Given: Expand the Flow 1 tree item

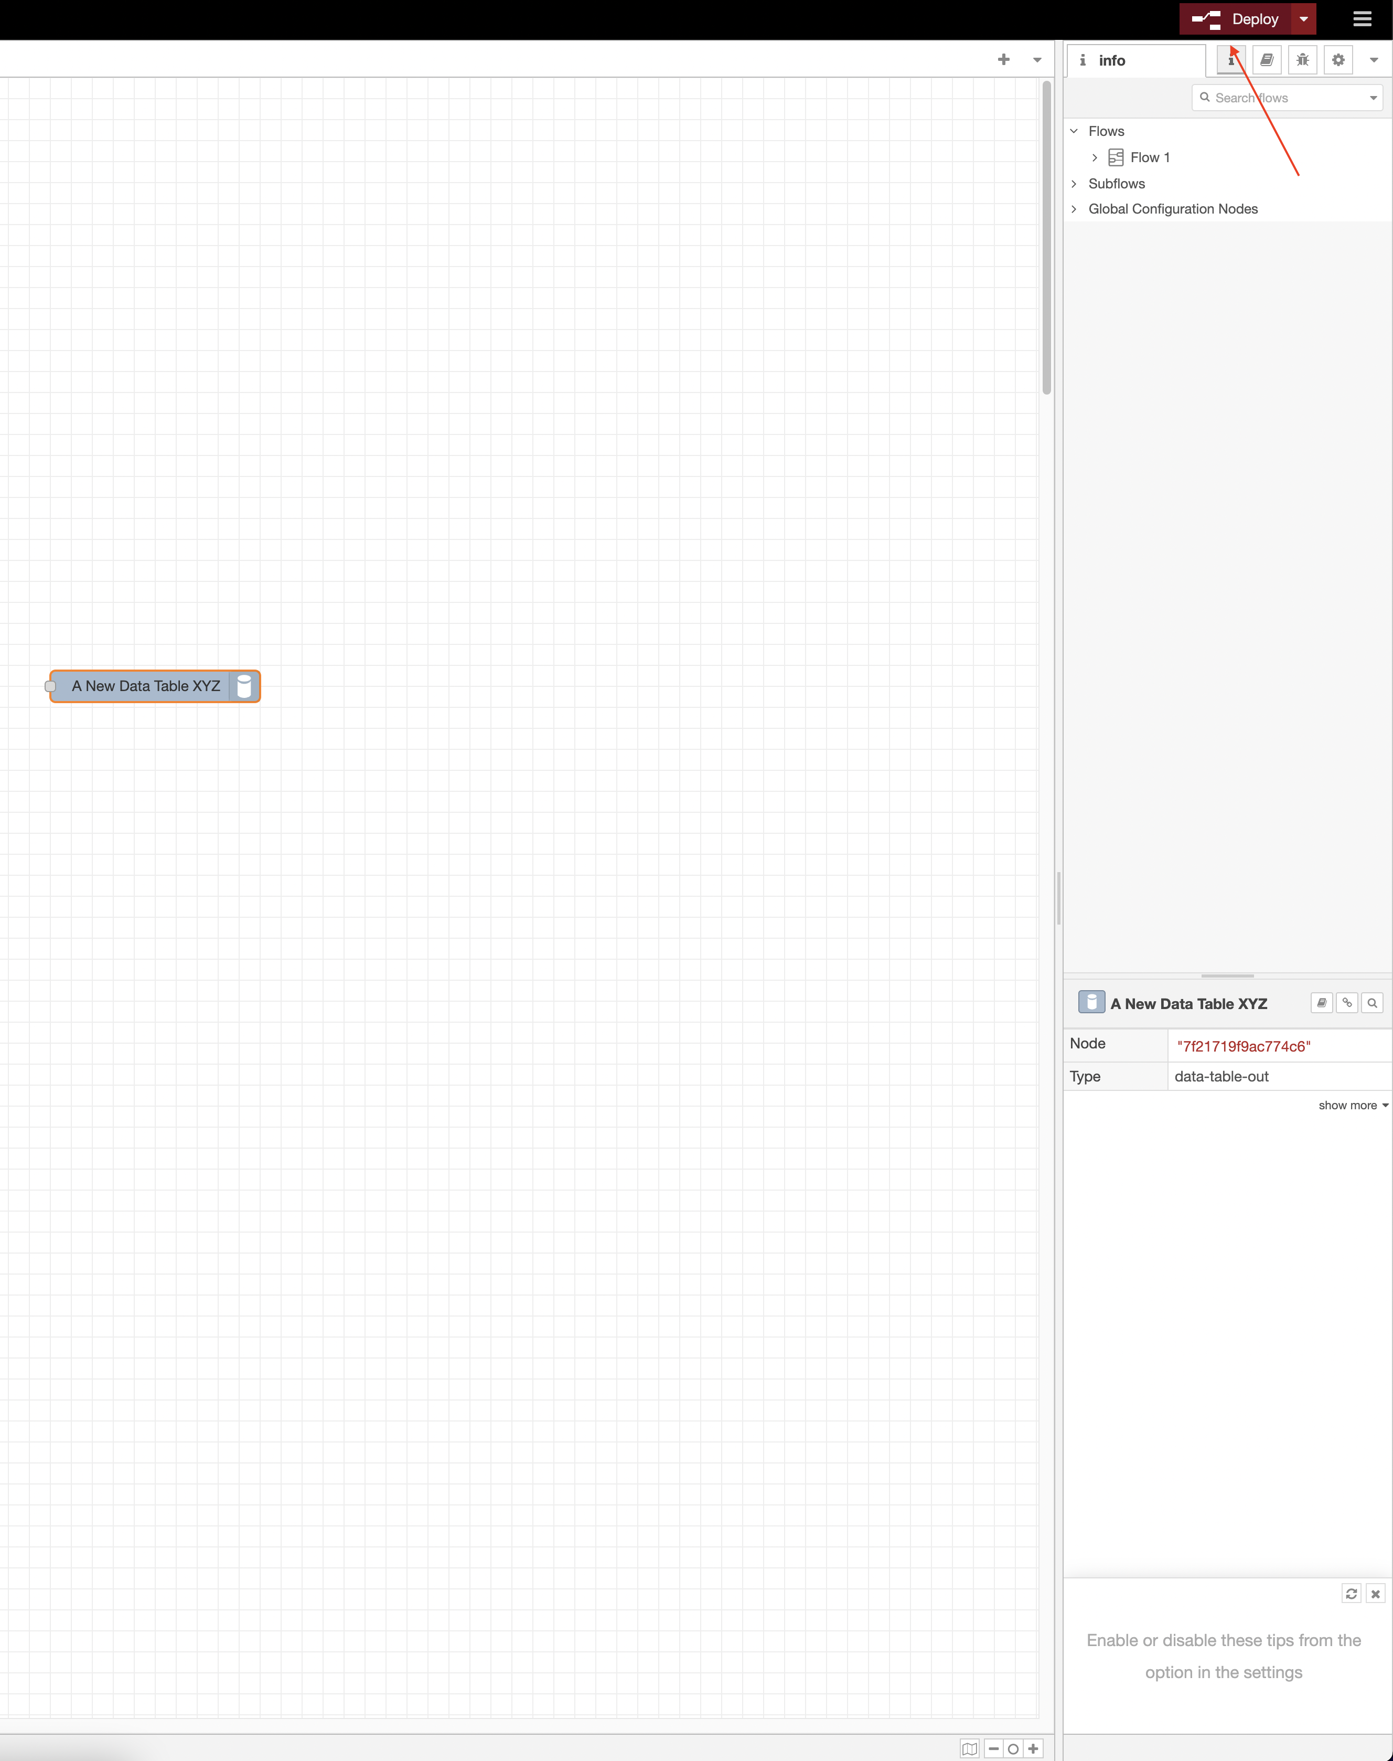Looking at the screenshot, I should pos(1095,157).
